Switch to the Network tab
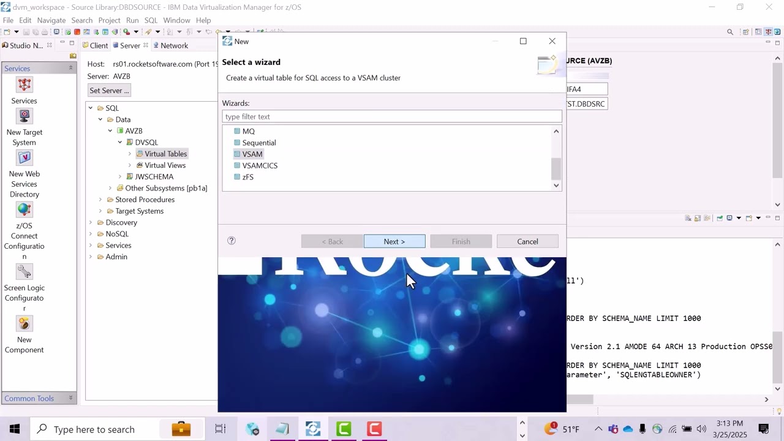The width and height of the screenshot is (784, 441). [170, 45]
